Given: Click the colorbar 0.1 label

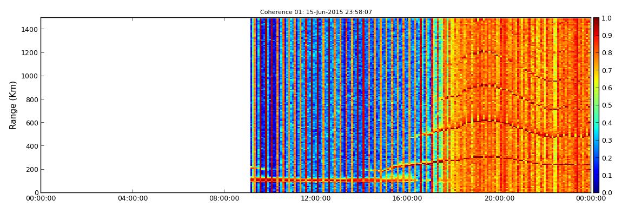Looking at the screenshot, I should (607, 175).
